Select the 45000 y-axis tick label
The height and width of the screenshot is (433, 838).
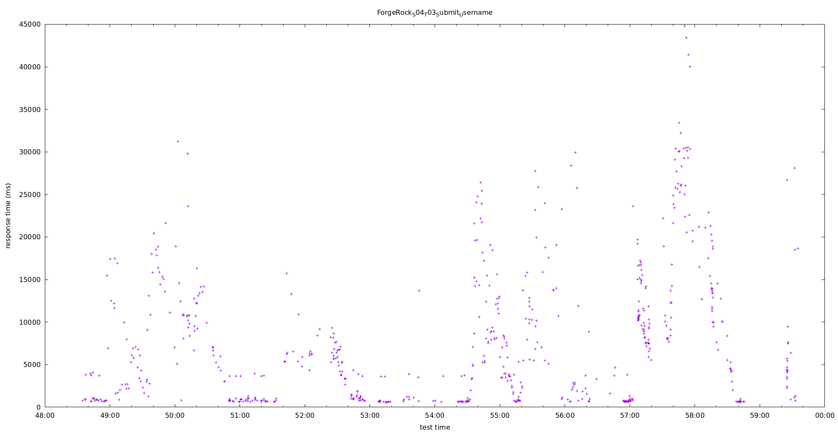[30, 25]
